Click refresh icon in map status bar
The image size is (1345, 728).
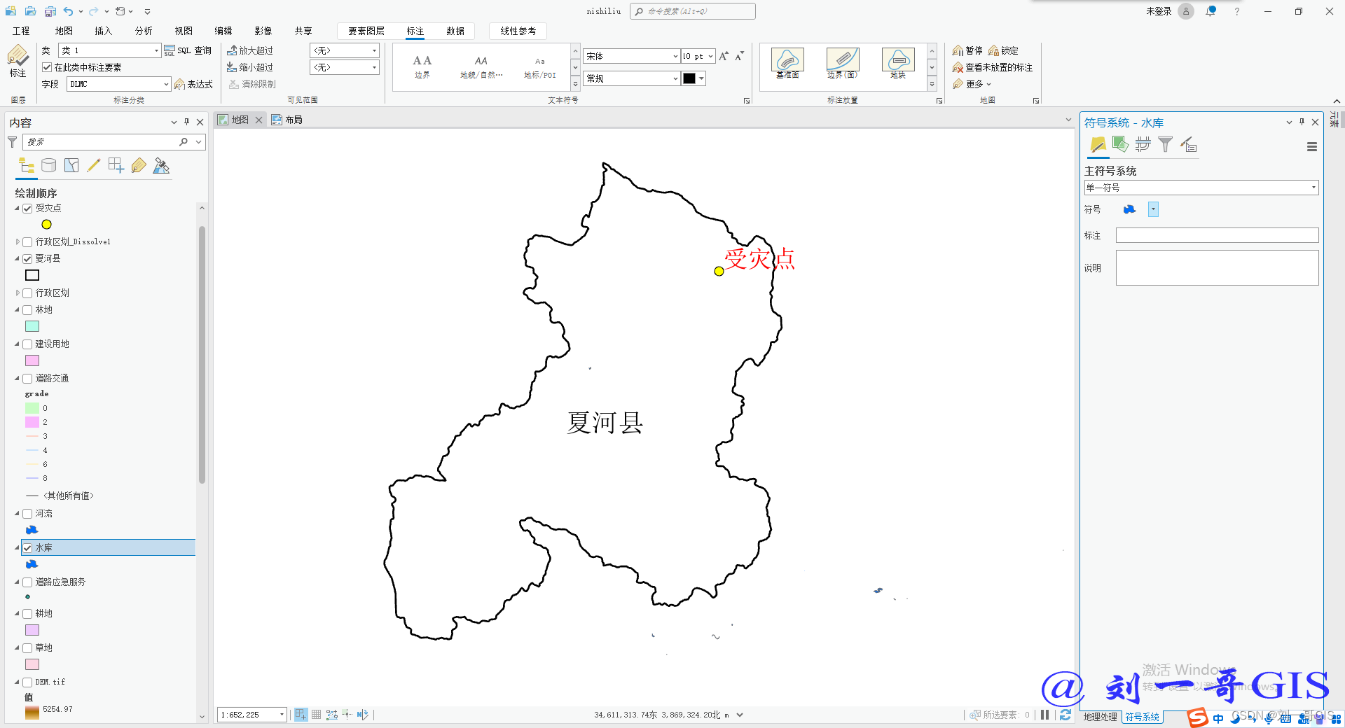pos(1065,715)
